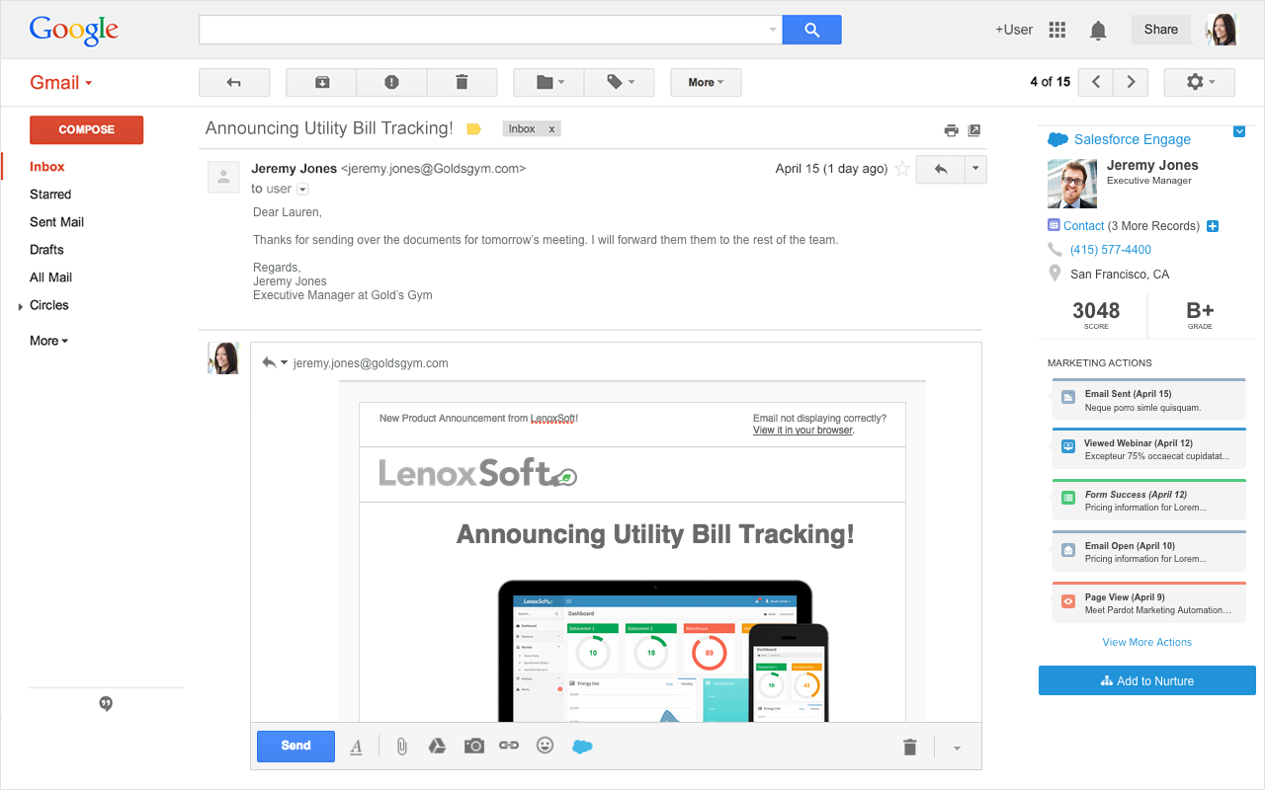Report conversation as spam
Image resolution: width=1265 pixels, height=790 pixels.
point(391,82)
